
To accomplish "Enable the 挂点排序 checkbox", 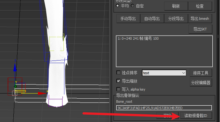I will coord(118,73).
